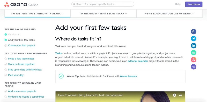Viewport: 207px width, 102px height.
Task: Click the search for help input field
Action: (x=103, y=4)
